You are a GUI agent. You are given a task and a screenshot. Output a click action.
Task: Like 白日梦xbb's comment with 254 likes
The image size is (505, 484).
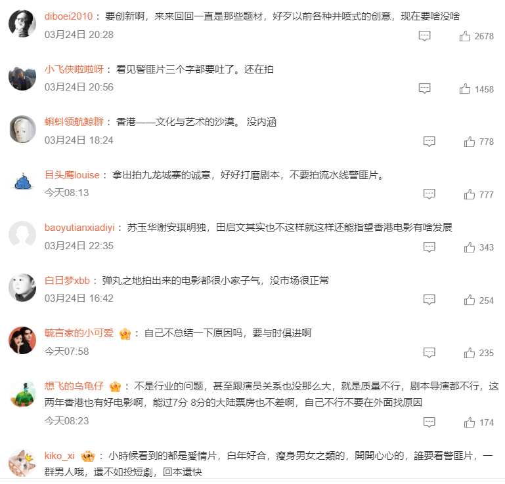point(470,300)
